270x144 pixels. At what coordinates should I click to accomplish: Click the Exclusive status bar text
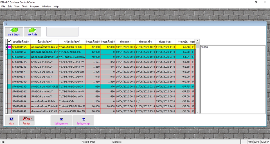coord(117,142)
